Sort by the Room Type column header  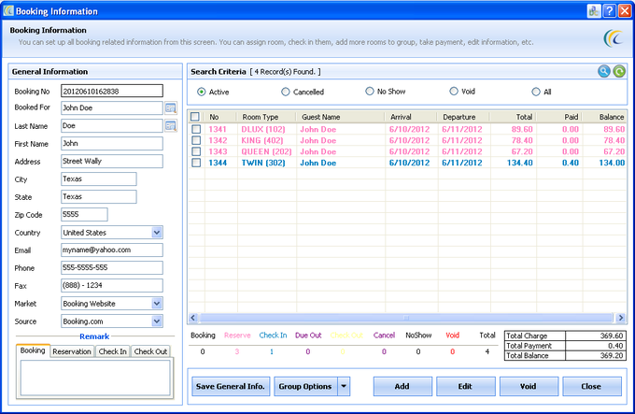267,117
